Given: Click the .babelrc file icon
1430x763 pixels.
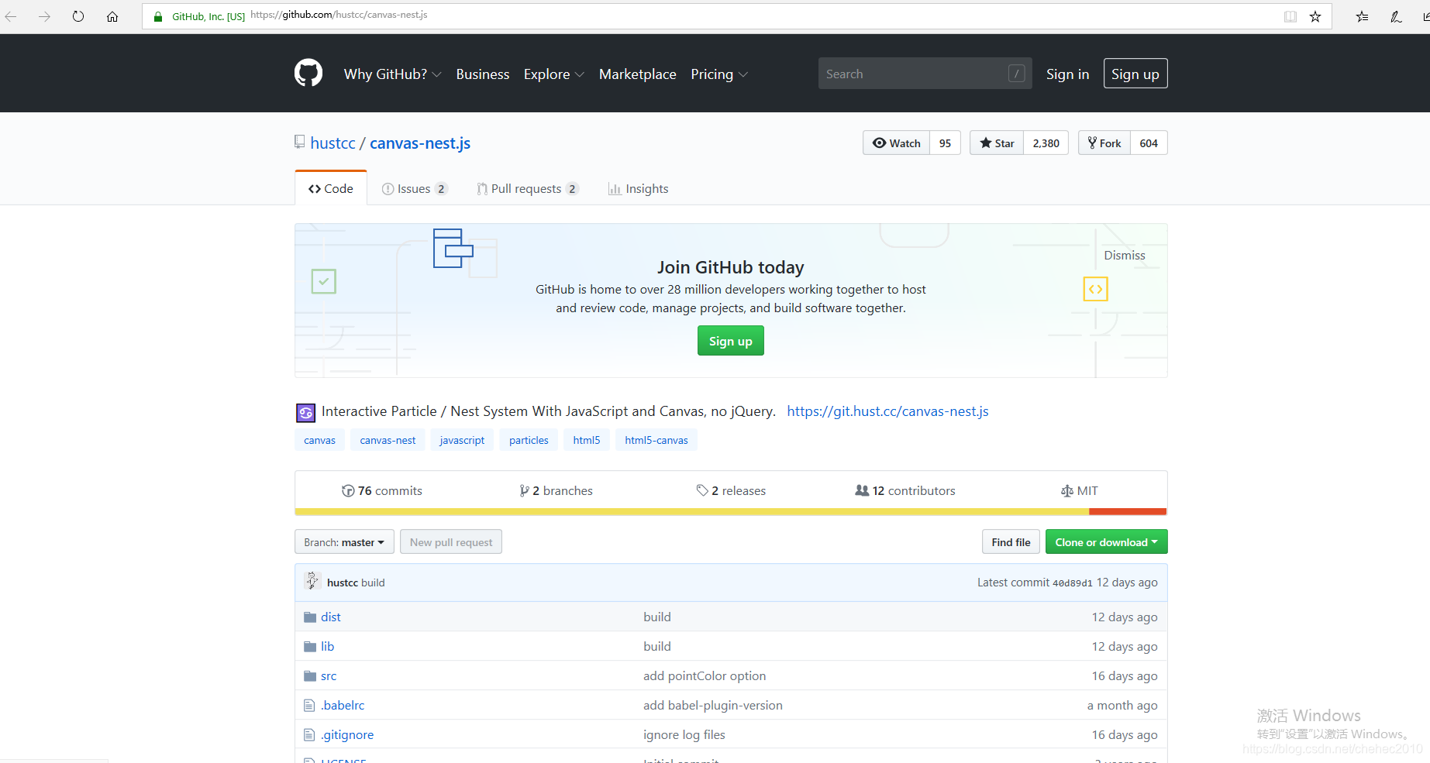Looking at the screenshot, I should pos(309,706).
